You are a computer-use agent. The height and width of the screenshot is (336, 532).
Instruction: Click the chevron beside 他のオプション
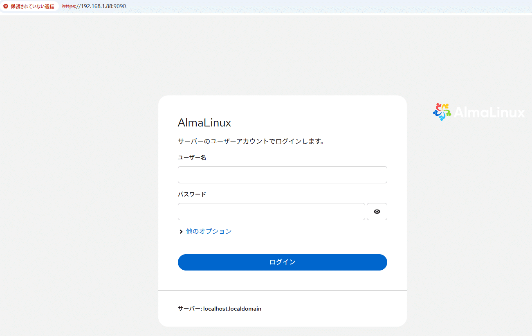[180, 231]
